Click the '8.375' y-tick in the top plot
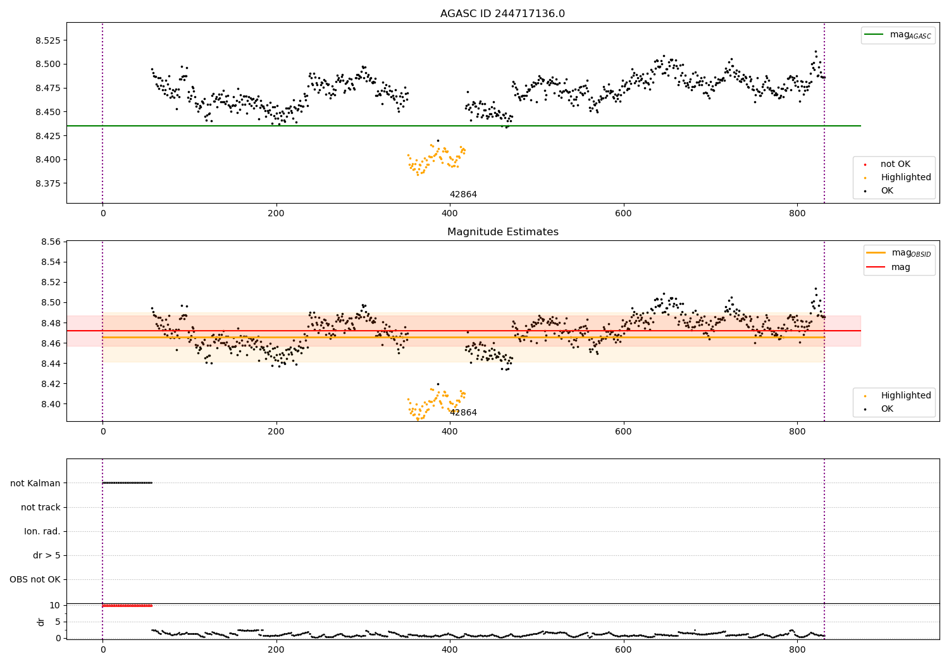This screenshot has width=949, height=664. [48, 183]
